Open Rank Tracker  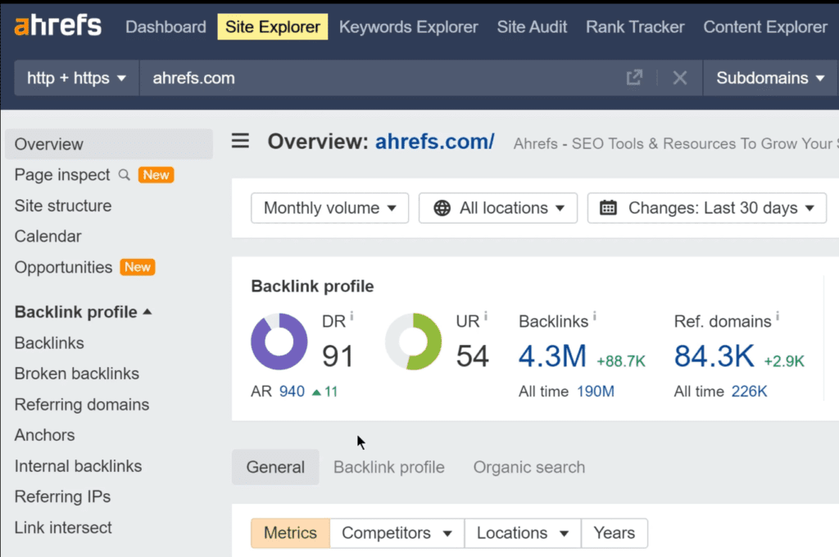click(635, 27)
